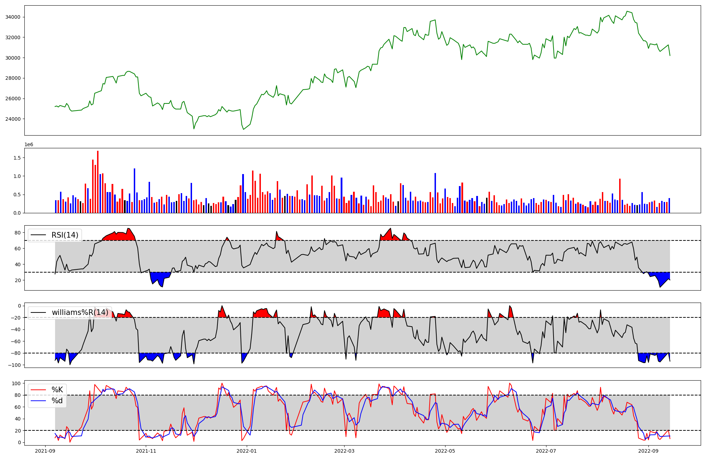Click the 2022-05 x-axis date label
The image size is (706, 459).
pyautogui.click(x=445, y=451)
